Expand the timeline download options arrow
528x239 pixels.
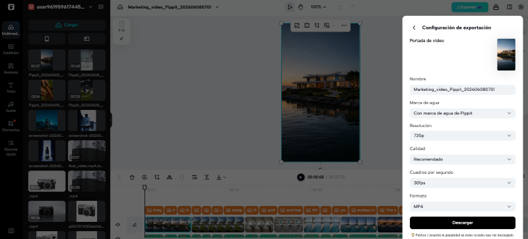point(224,177)
